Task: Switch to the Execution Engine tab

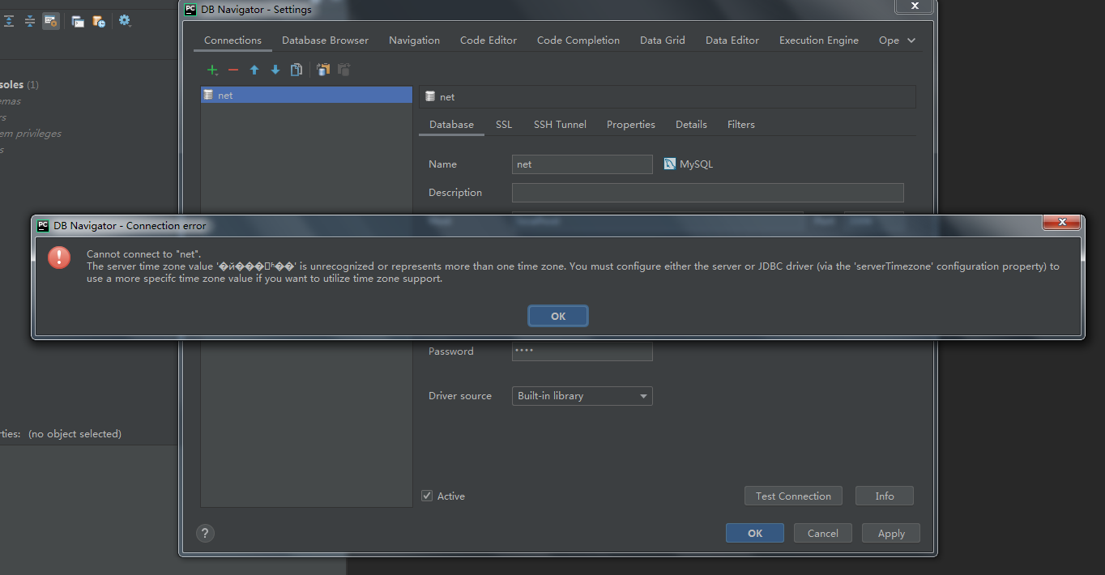Action: [819, 40]
